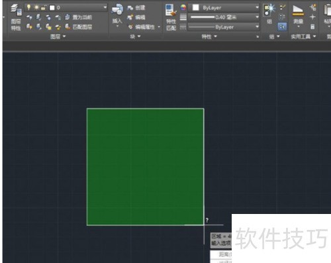Toggle the layer lock padlock icon
The image size is (331, 263).
pos(44,8)
